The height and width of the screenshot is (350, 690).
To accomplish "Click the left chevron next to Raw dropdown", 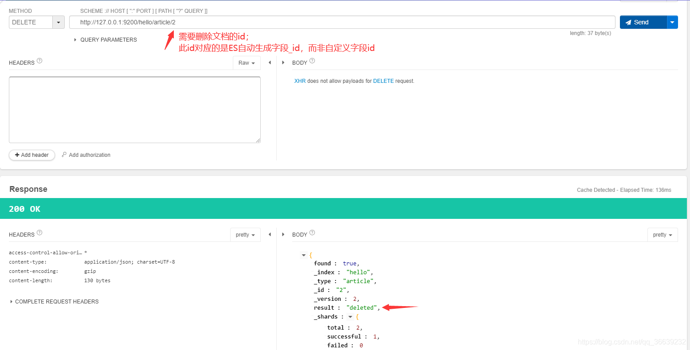I will point(270,62).
